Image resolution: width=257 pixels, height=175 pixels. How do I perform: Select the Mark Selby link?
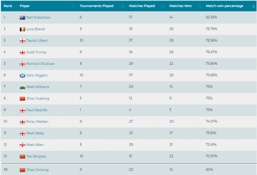point(35,133)
